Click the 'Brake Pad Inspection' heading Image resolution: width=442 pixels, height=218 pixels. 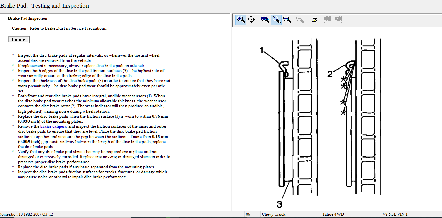pos(28,18)
